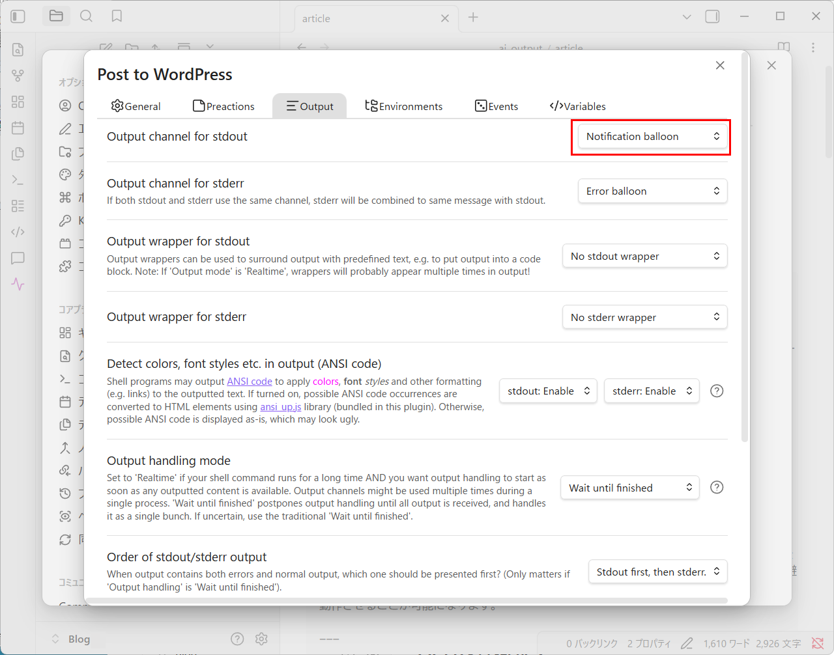
Task: Click the dialog's vertical scrollbar
Action: click(745, 247)
